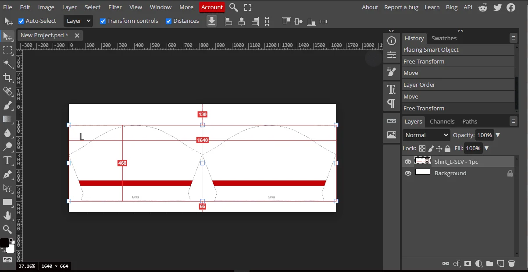Open the Twitter link icon

point(497,7)
